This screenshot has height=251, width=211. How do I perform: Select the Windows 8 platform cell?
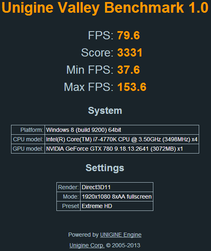122,130
